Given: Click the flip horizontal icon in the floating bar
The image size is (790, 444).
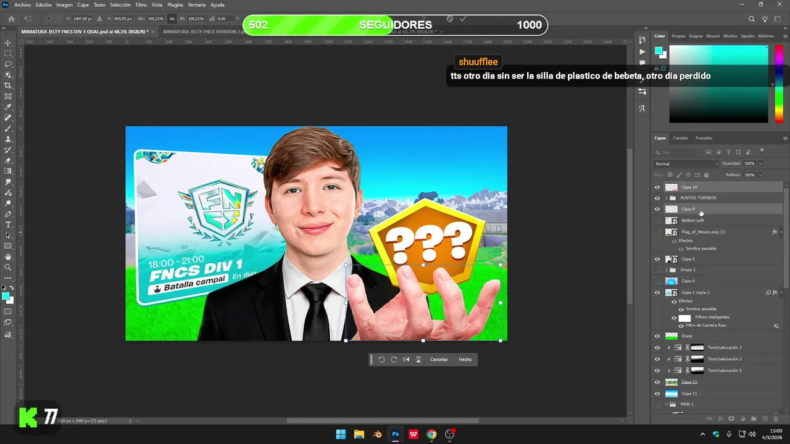Looking at the screenshot, I should pos(406,360).
